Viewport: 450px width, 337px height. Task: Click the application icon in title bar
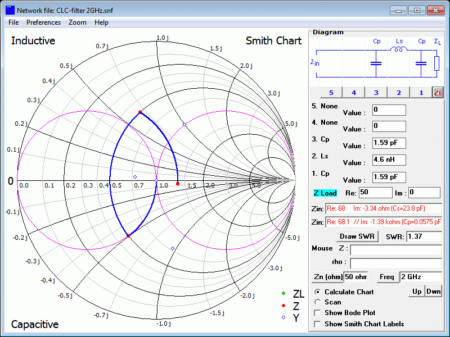[10, 10]
